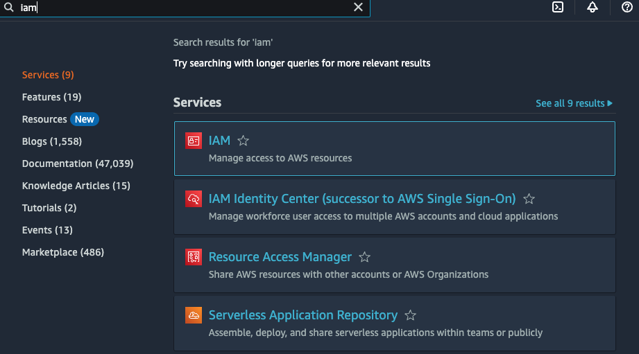Select the Services (9) category
Screen dimensions: 639x354
coord(48,75)
